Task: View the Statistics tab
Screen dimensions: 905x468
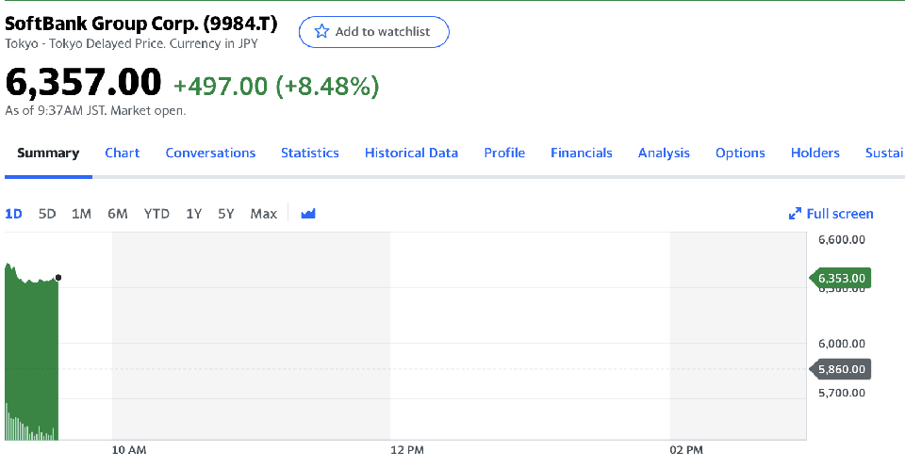Action: (310, 153)
